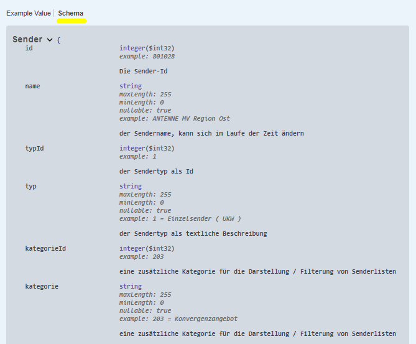Click the kategorie property label
The width and height of the screenshot is (416, 344).
tap(42, 286)
